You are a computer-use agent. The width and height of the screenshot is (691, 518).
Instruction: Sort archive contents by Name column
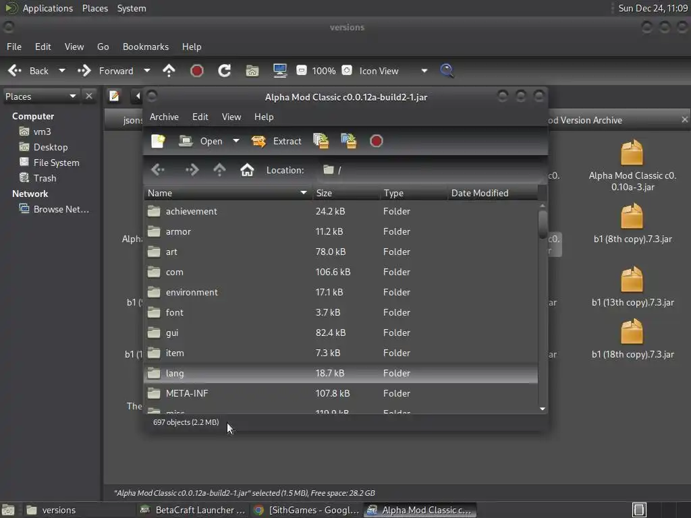[228, 193]
